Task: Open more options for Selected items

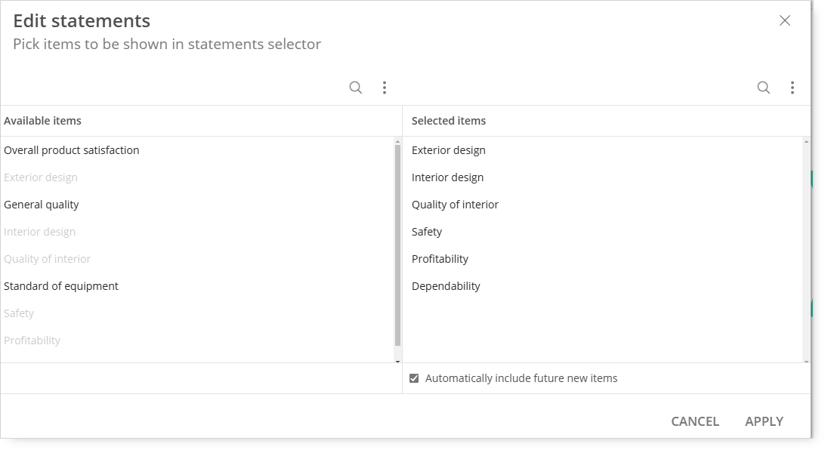Action: pyautogui.click(x=793, y=88)
